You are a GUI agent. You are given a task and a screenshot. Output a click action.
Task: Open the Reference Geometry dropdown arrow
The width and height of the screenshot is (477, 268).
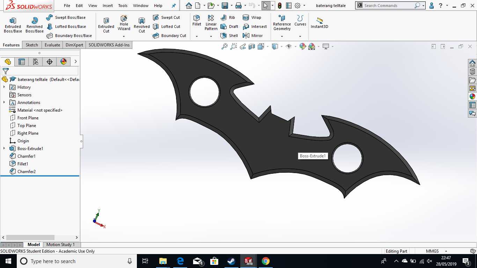coord(282,36)
